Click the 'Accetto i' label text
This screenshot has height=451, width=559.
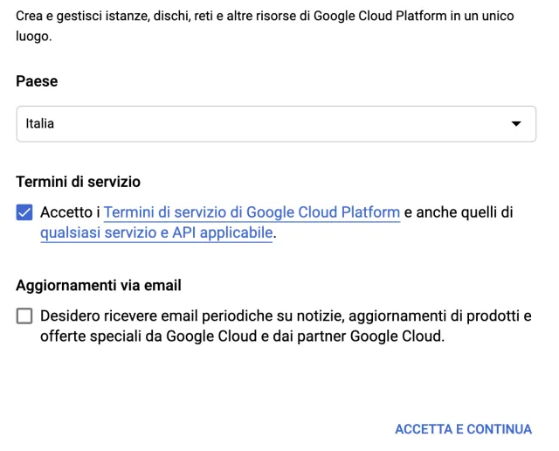click(x=70, y=212)
